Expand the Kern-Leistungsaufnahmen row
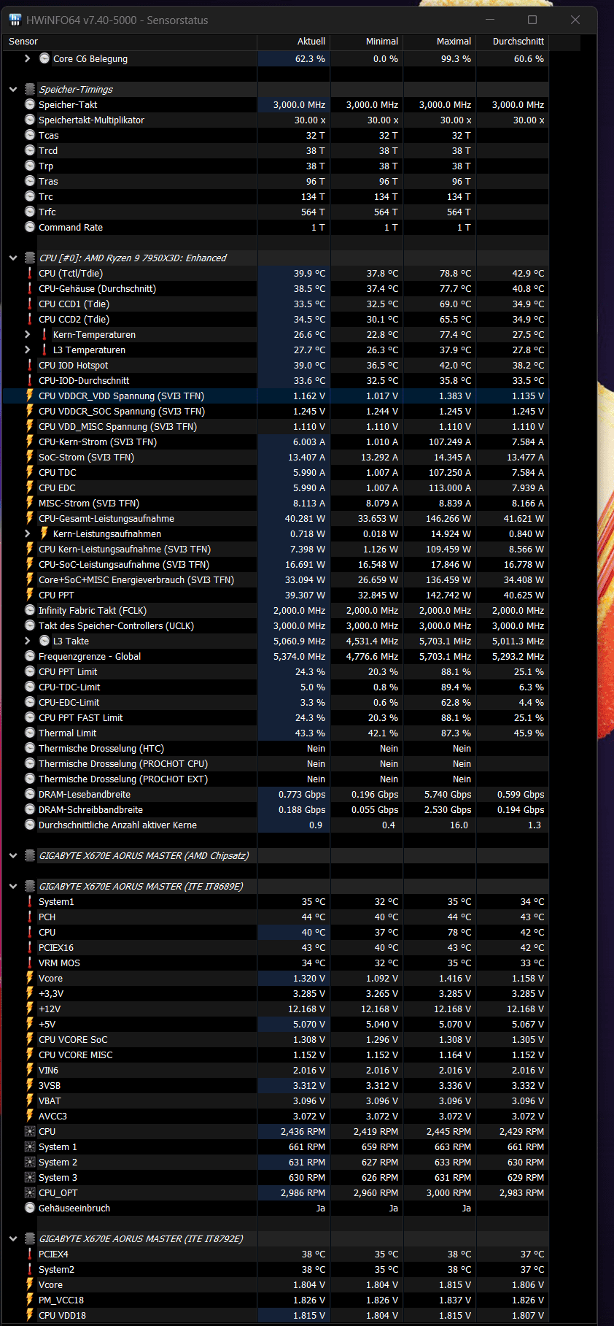 (x=28, y=533)
